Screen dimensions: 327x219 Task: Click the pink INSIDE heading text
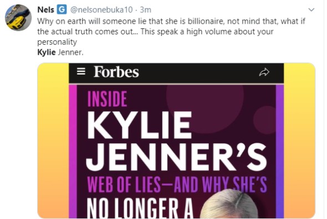[x=107, y=99]
